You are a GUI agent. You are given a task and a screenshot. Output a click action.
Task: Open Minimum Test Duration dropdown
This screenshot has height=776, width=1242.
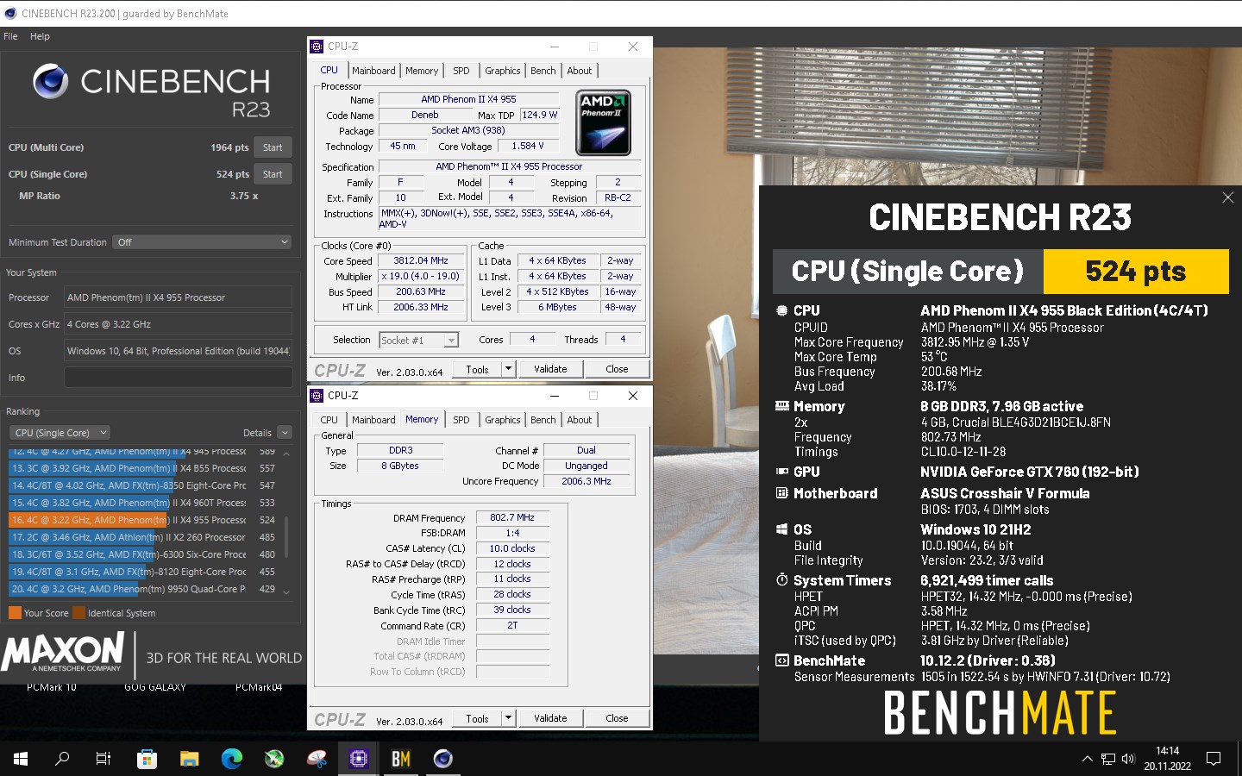pyautogui.click(x=202, y=242)
